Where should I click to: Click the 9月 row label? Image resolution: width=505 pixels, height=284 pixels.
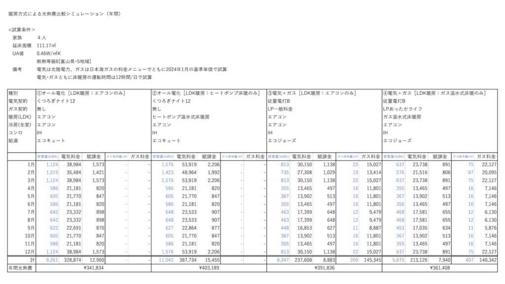[x=31, y=228]
